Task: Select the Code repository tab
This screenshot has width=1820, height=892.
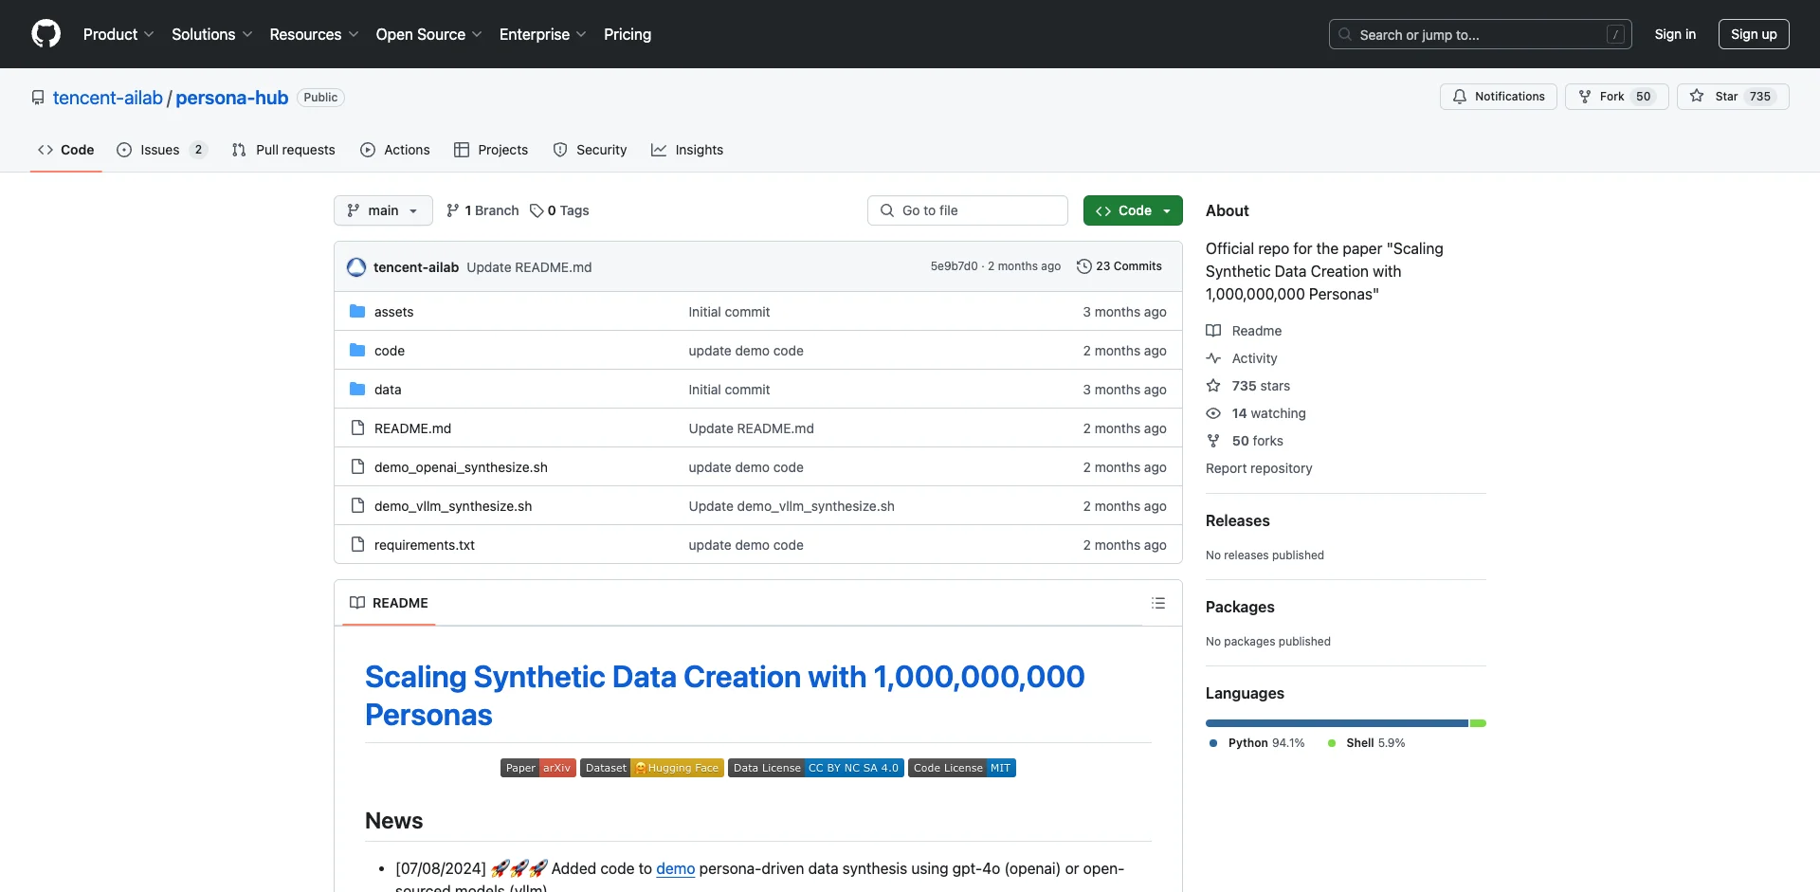Action: pos(66,150)
